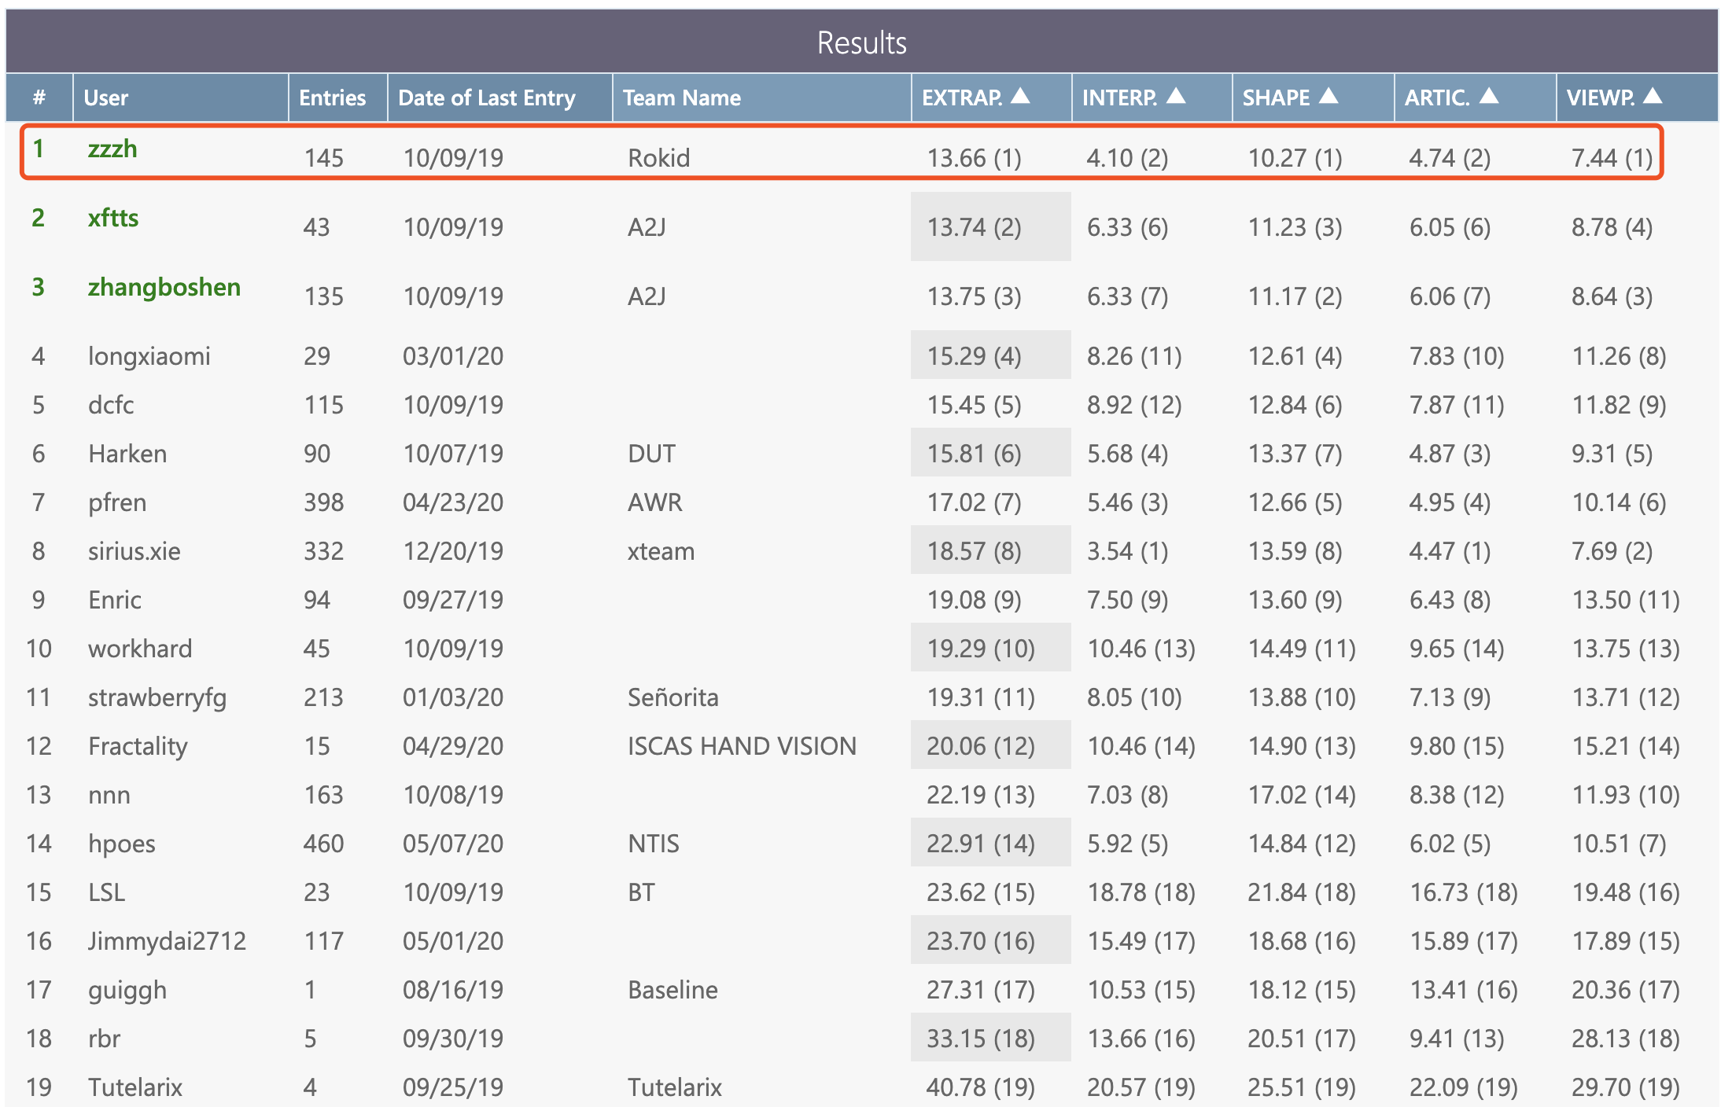
Task: Select the User column header
Action: point(106,98)
